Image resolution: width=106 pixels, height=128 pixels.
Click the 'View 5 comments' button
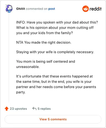tap(53, 119)
